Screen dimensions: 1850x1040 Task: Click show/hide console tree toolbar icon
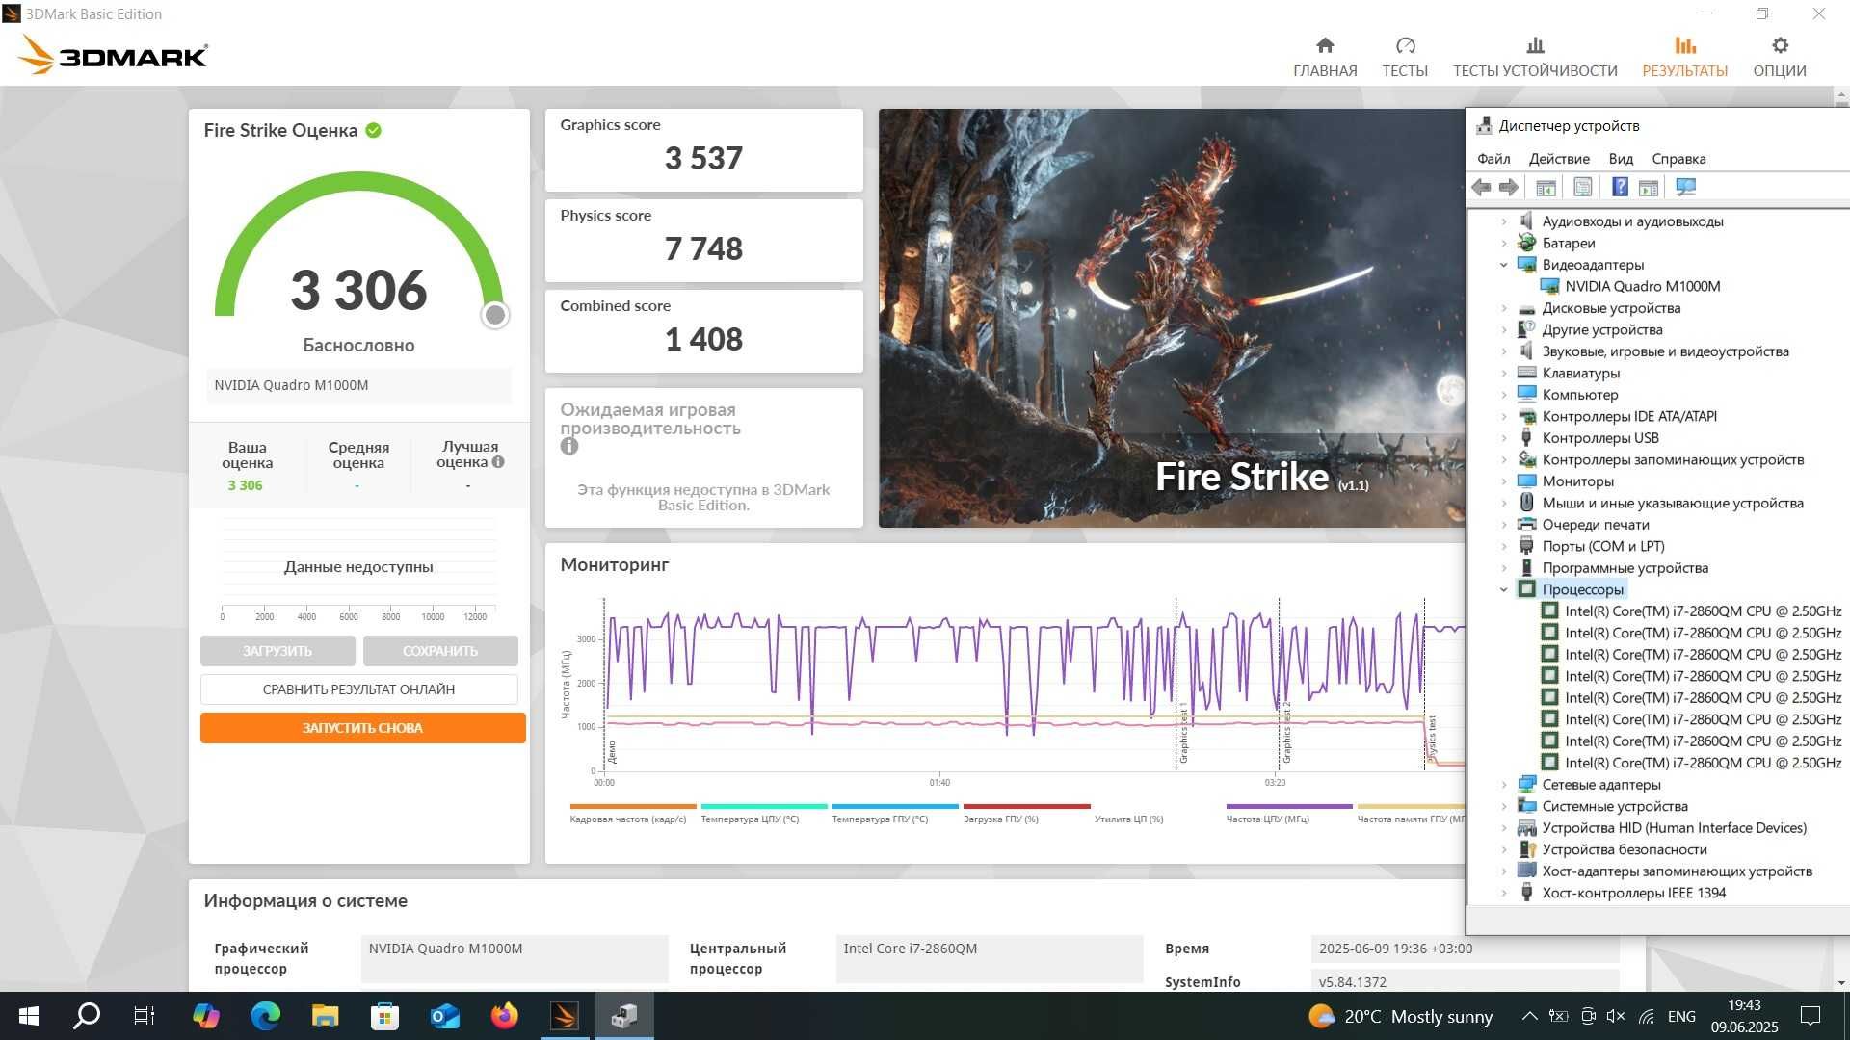coord(1546,188)
